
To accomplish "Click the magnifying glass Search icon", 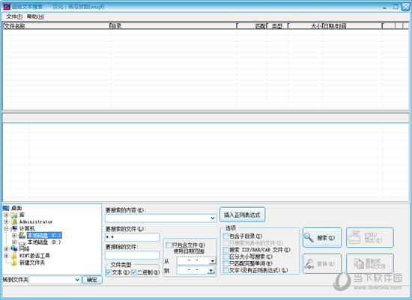I will pos(309,238).
